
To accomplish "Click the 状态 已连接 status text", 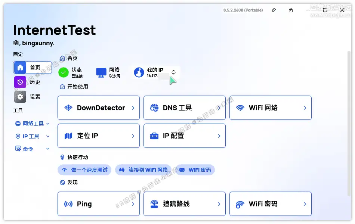I will 77,72.
